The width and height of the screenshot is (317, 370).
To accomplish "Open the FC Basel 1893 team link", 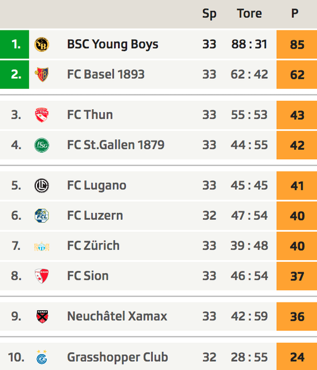I will tap(106, 75).
